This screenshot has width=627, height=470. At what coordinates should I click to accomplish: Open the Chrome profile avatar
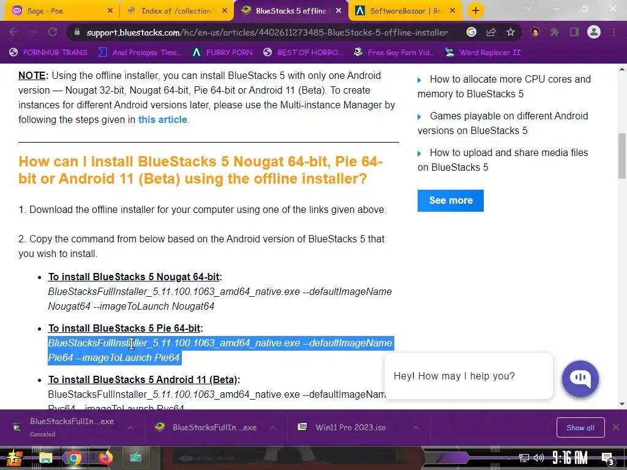click(x=594, y=32)
